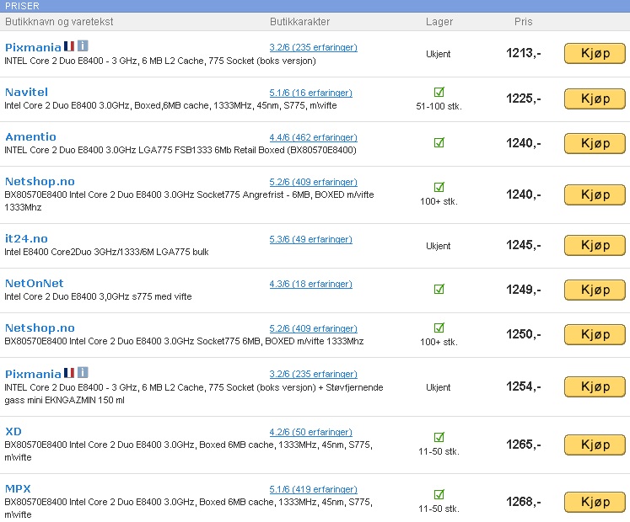Click Butikkarakter column header
630x522 pixels.
299,22
